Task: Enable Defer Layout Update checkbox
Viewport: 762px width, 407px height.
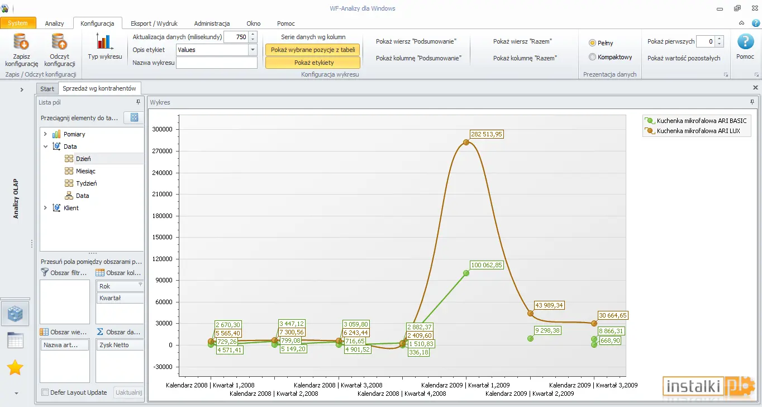Action: [x=45, y=392]
